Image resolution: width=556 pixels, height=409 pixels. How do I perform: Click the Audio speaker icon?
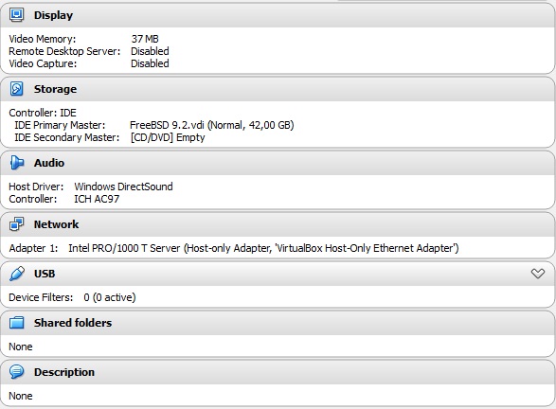point(17,163)
